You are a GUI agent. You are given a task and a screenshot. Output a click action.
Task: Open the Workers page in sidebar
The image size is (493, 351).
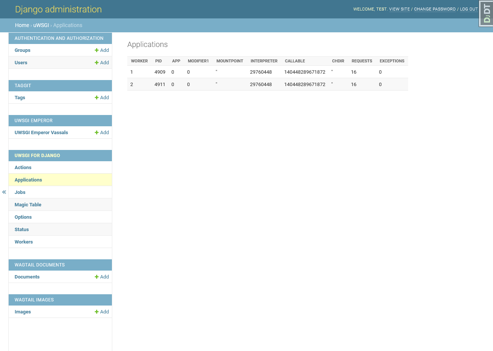[24, 242]
